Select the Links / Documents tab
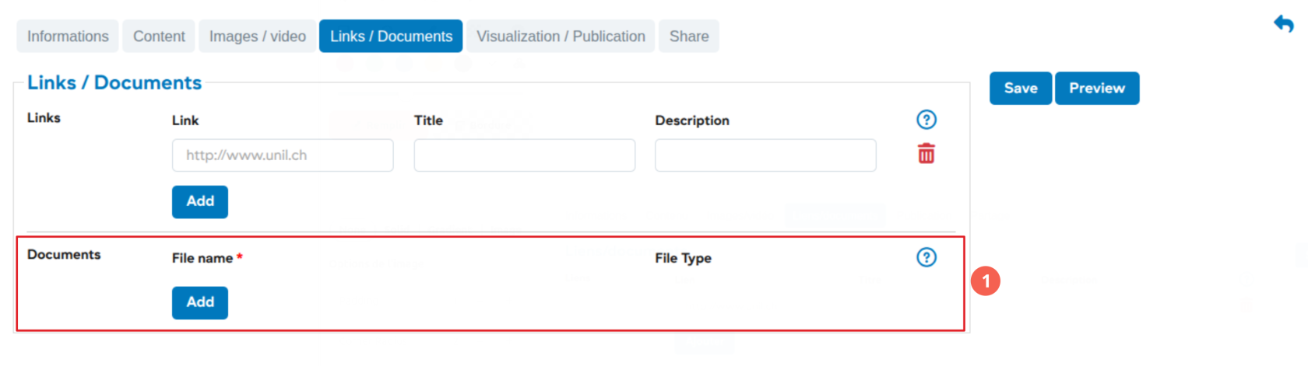 (x=391, y=37)
